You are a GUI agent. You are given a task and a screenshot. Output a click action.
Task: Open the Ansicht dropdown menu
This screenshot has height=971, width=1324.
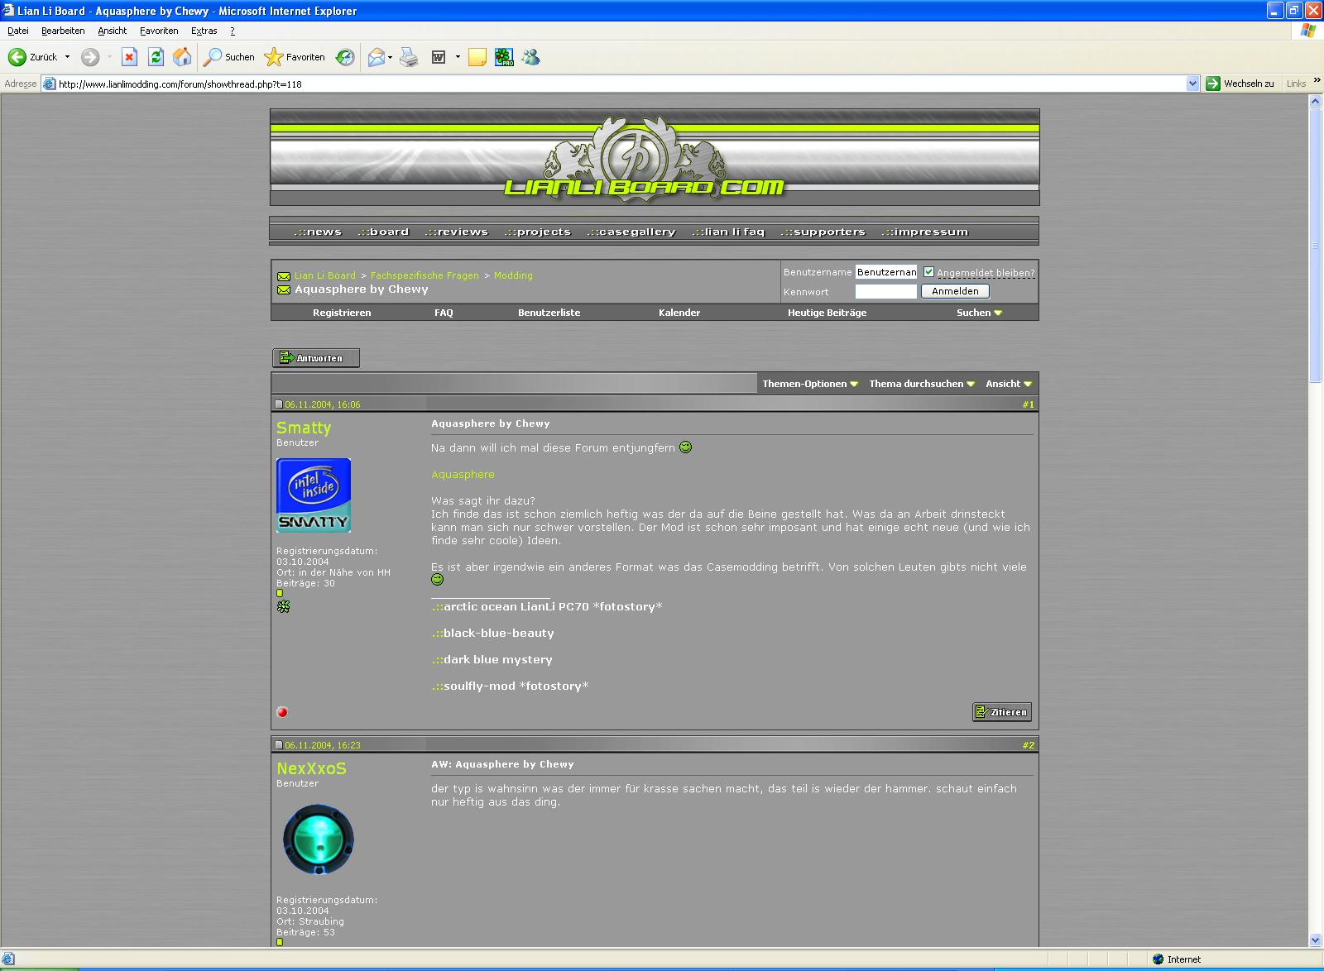(x=1008, y=384)
